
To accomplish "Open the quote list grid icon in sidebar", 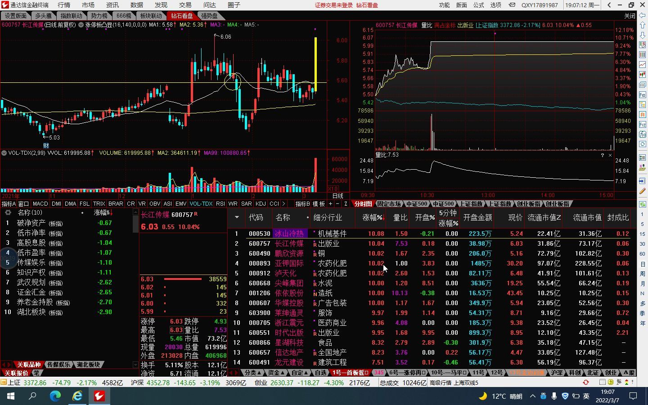I will pos(643,55).
